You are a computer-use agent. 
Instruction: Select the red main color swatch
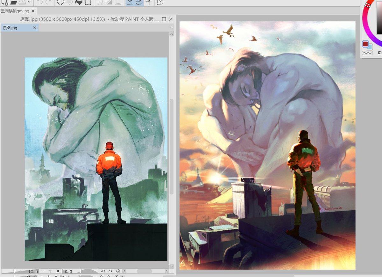tap(365, 44)
